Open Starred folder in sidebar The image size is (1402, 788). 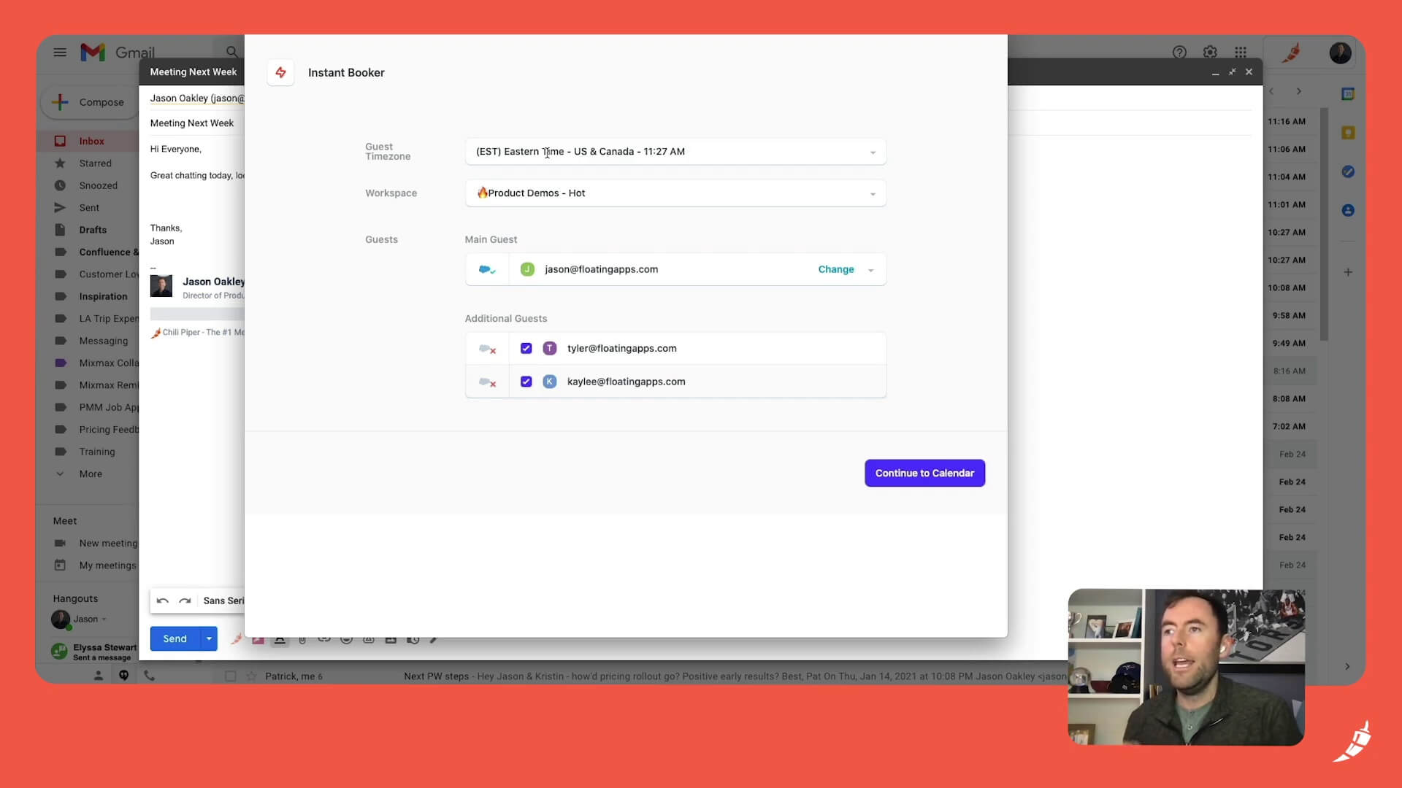95,163
